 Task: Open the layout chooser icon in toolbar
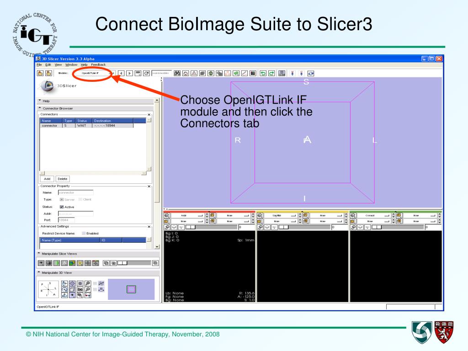point(282,73)
